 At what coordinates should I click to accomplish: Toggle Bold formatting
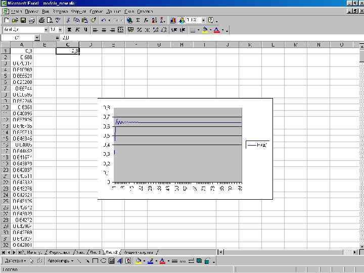point(69,30)
